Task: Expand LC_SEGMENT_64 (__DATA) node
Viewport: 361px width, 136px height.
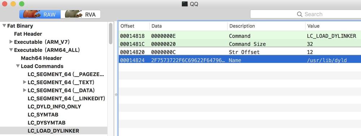Action: (25, 90)
